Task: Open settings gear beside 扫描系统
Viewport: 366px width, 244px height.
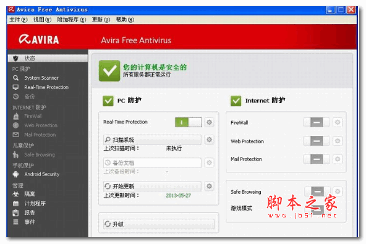Action: pos(210,140)
